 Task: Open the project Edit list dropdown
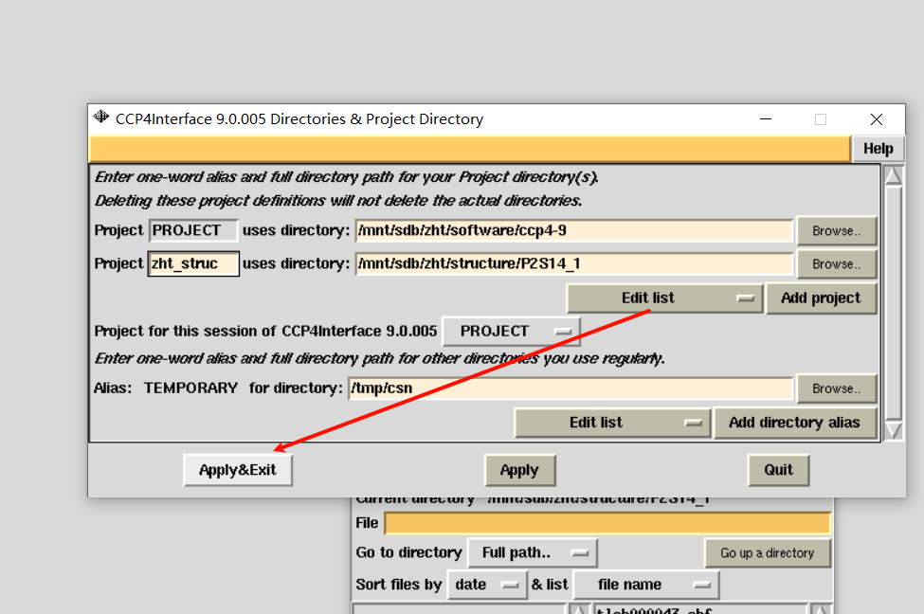point(664,298)
